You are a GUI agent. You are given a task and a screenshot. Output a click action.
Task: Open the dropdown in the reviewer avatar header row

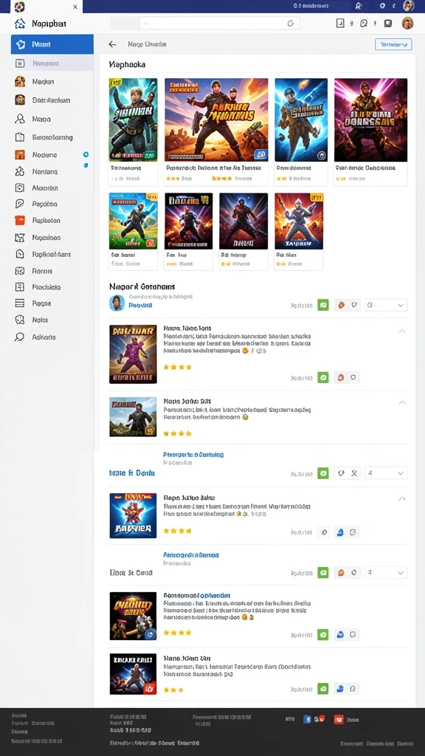click(x=386, y=305)
